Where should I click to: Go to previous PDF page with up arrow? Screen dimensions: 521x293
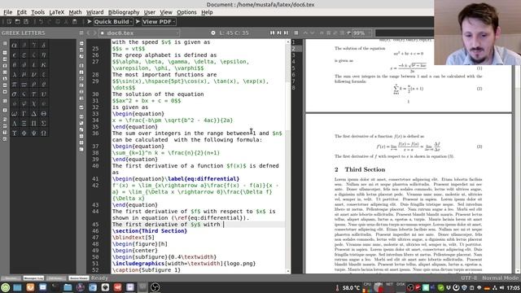click(305, 33)
